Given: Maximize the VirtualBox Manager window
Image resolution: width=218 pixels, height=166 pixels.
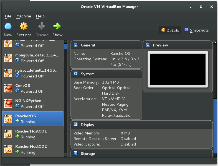Looking at the screenshot, I should point(201,7).
